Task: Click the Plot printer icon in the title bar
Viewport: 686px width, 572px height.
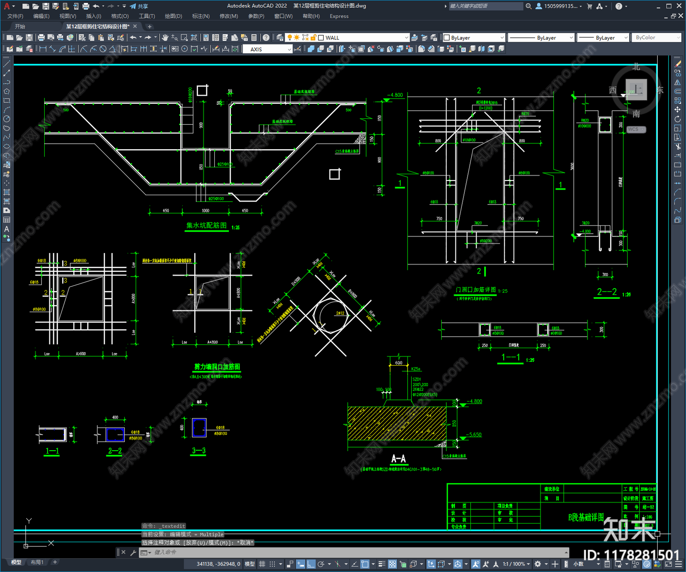Action: (x=86, y=6)
